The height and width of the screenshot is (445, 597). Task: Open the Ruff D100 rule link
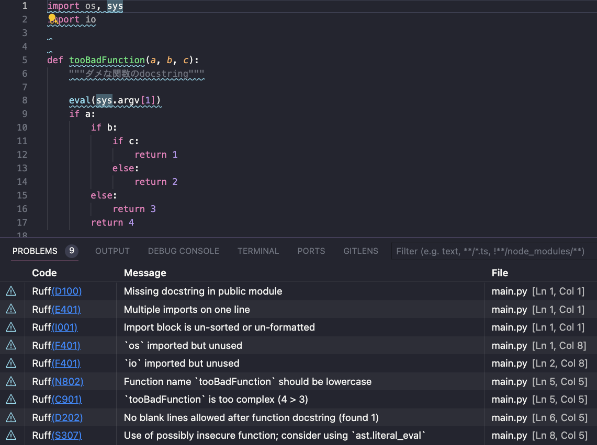click(66, 291)
